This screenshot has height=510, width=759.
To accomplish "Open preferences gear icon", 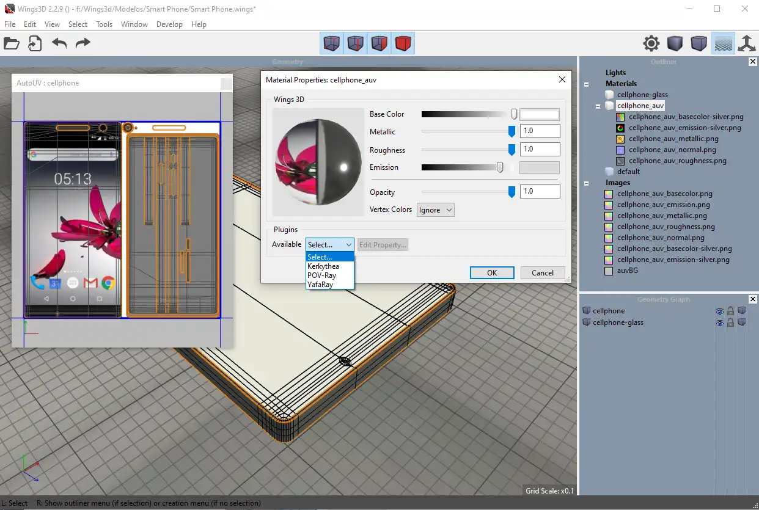I will (x=651, y=43).
